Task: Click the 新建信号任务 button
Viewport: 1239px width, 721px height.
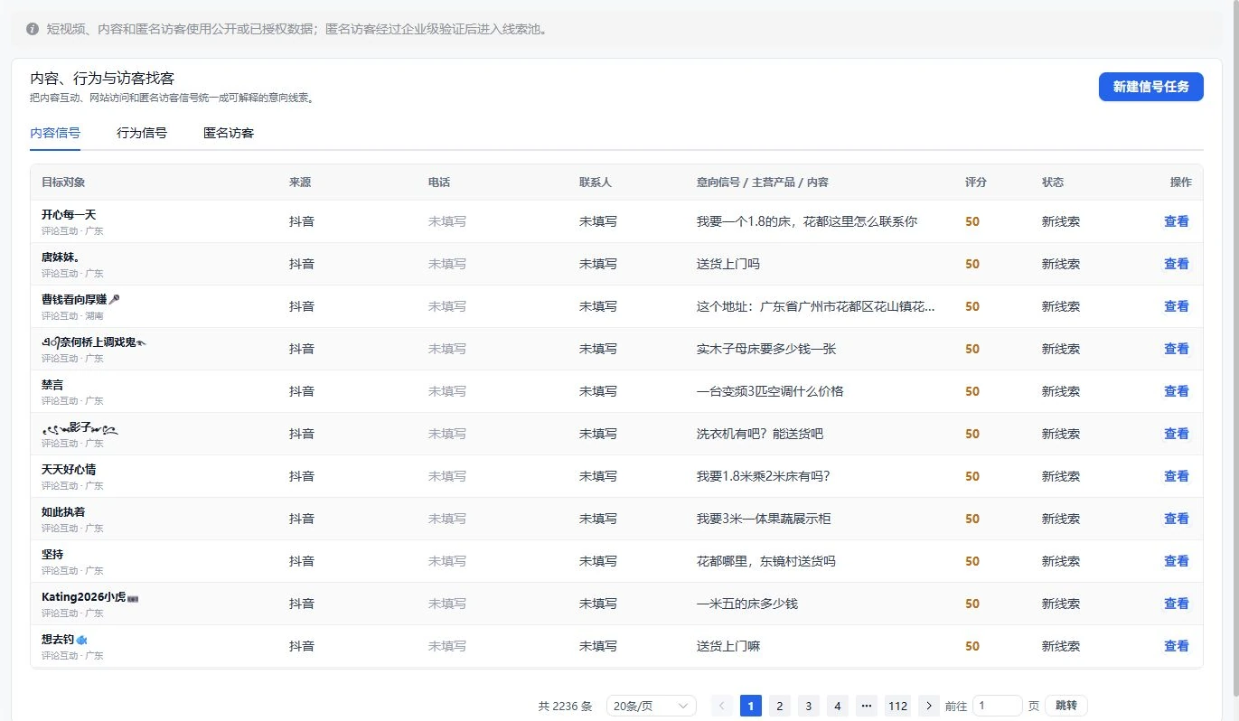Action: pyautogui.click(x=1150, y=87)
